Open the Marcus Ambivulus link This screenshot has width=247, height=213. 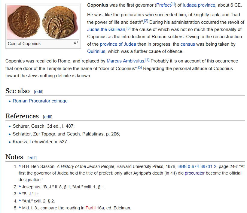click(126, 61)
